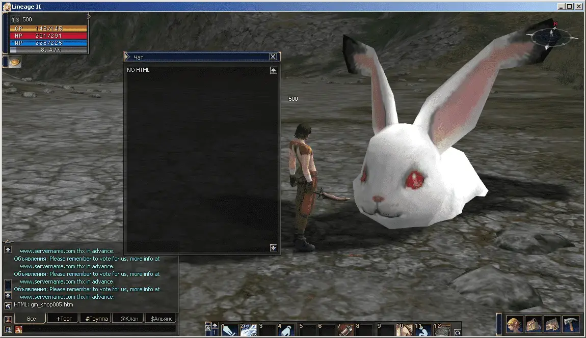This screenshot has height=338, width=586.
Task: Click the arrow icon on Чат title bar
Action: [127, 57]
